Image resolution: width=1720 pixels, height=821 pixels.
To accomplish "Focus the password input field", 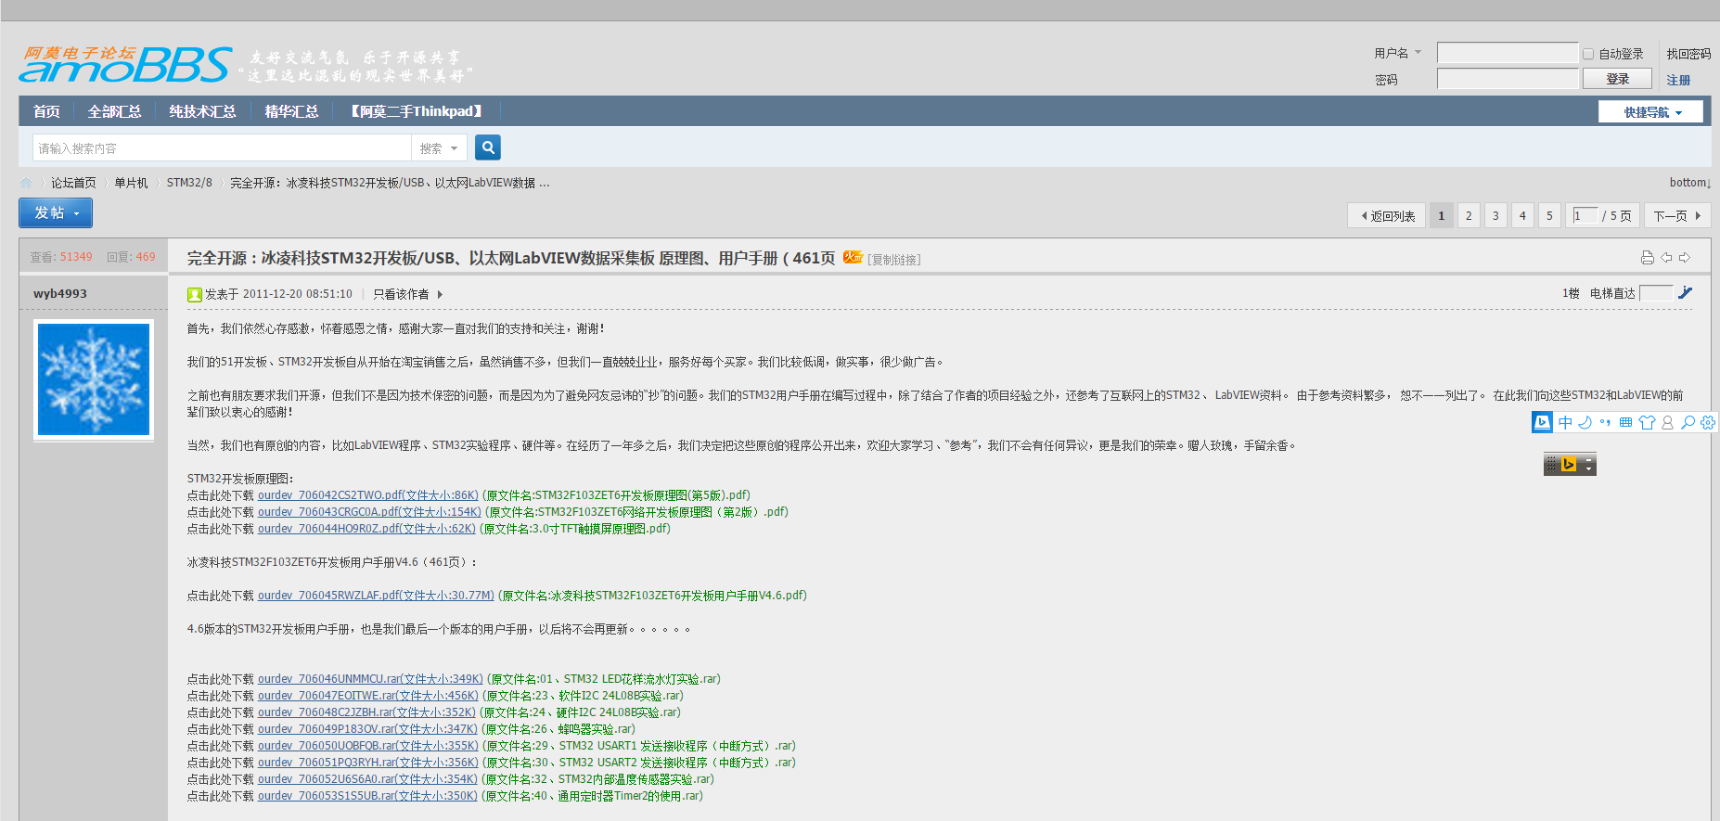I will click(1508, 79).
